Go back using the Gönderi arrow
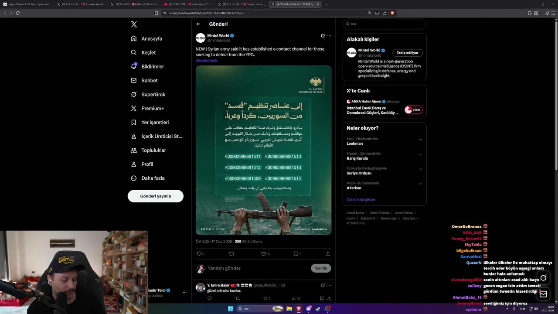This screenshot has width=558, height=314. 198,24
